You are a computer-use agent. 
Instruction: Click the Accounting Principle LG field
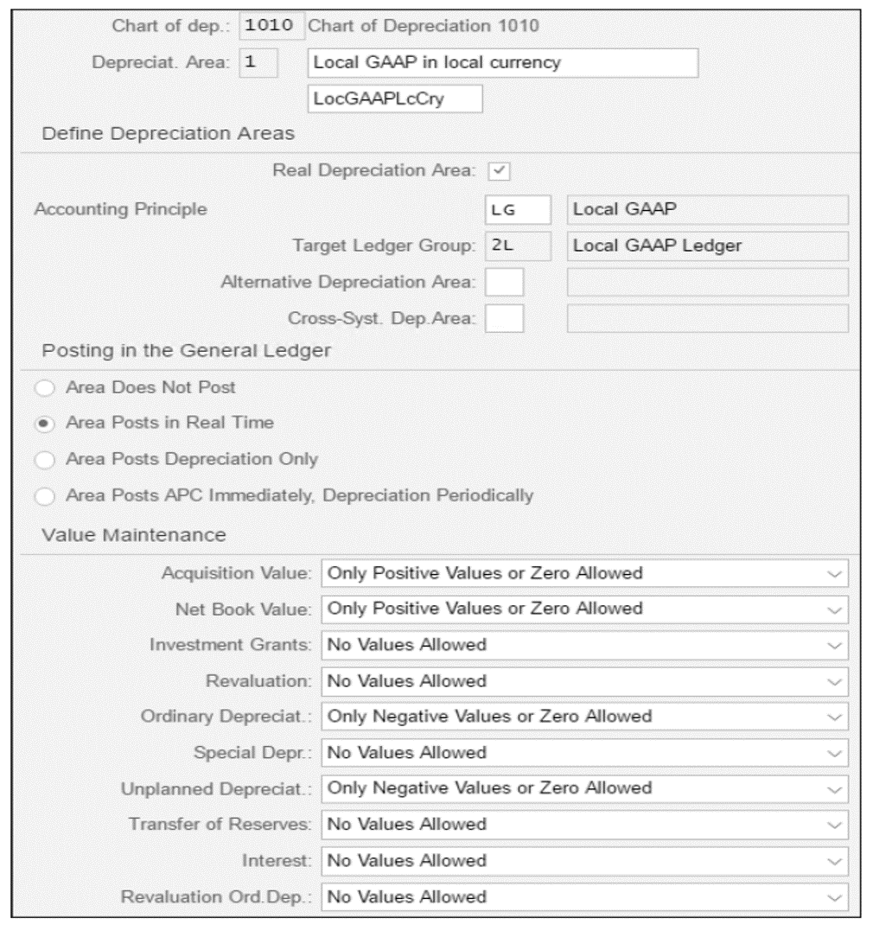pos(518,209)
